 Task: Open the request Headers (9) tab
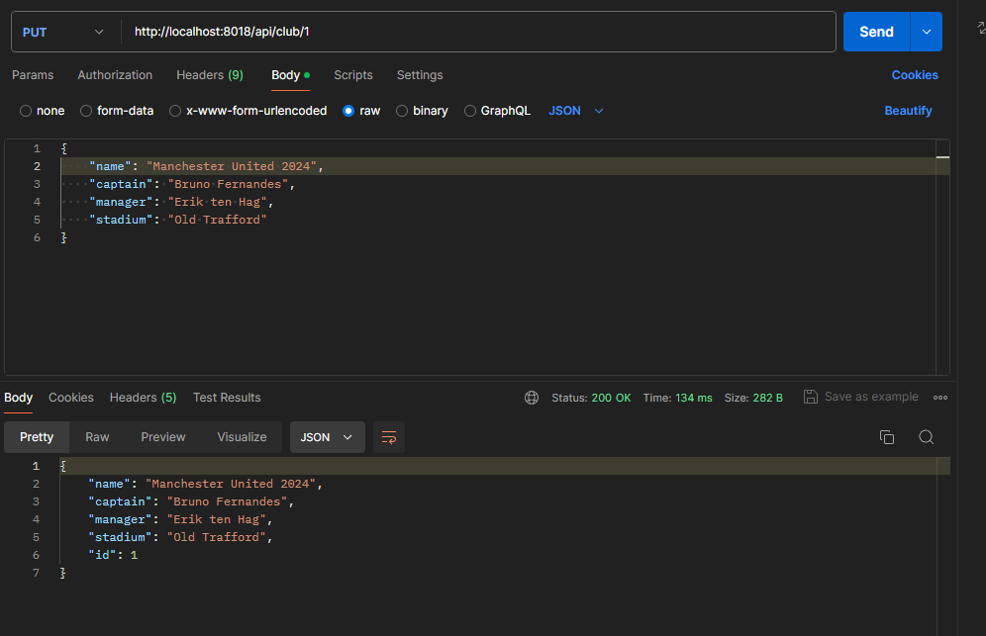click(x=210, y=75)
